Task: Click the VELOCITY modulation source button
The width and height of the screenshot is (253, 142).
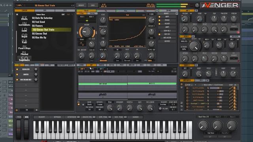Action: (x=42, y=117)
